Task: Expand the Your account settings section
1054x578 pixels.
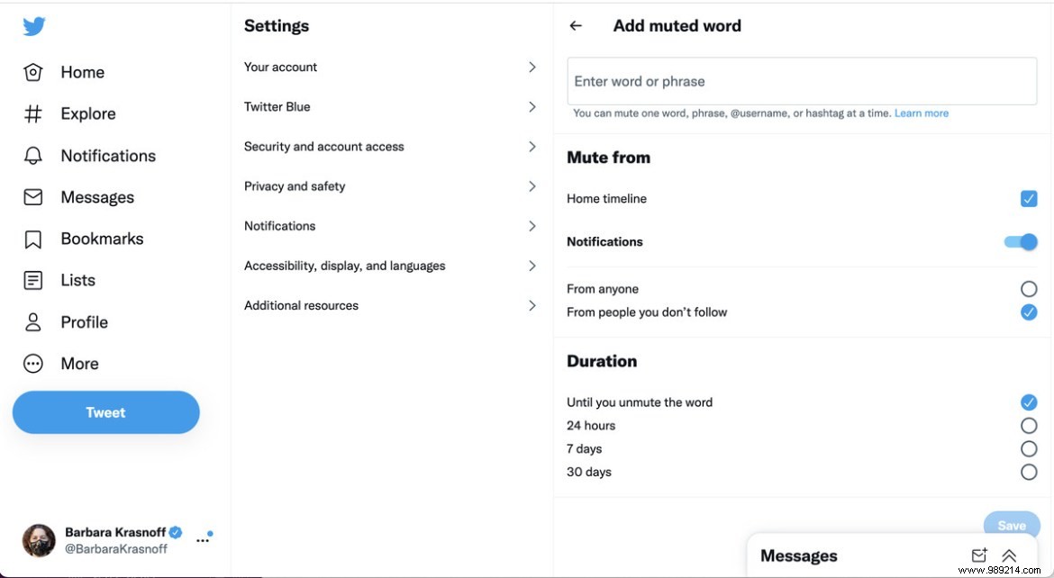Action: [387, 67]
